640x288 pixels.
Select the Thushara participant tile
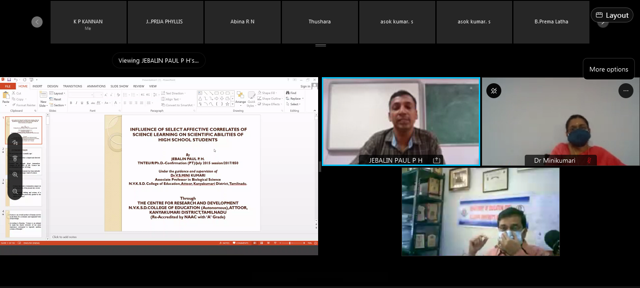[x=320, y=22]
